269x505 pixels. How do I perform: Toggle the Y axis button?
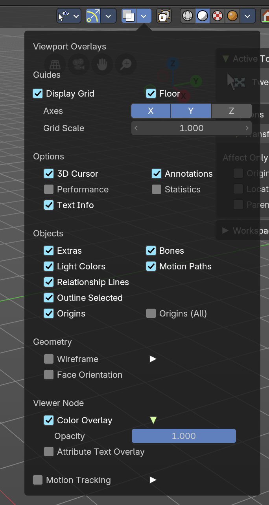tap(191, 111)
